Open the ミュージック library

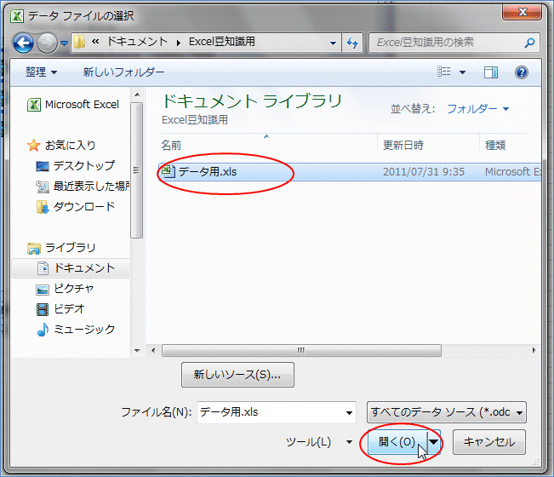click(x=84, y=329)
